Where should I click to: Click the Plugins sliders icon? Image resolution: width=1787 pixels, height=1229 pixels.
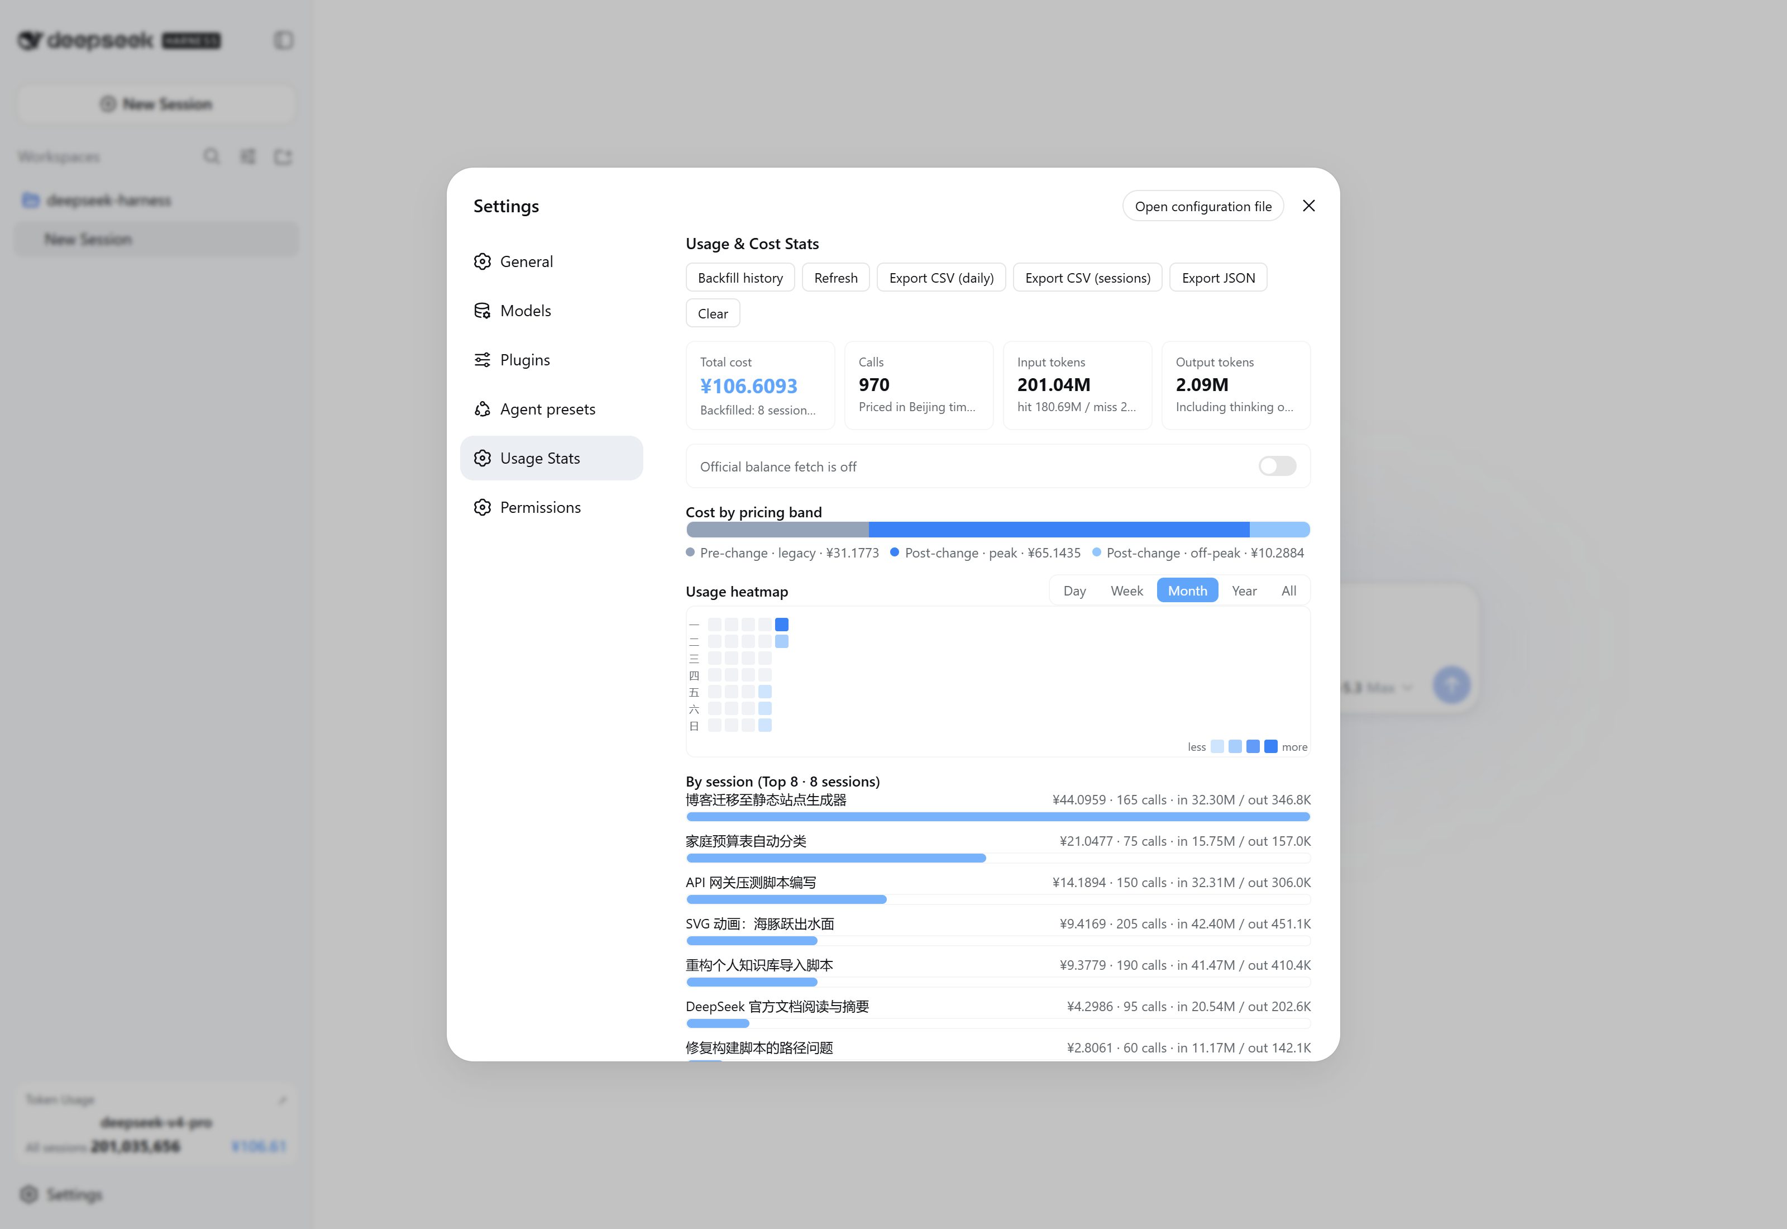click(x=482, y=360)
